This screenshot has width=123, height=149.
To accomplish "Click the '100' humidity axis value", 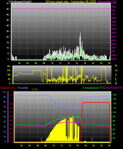I will coord(4,92).
